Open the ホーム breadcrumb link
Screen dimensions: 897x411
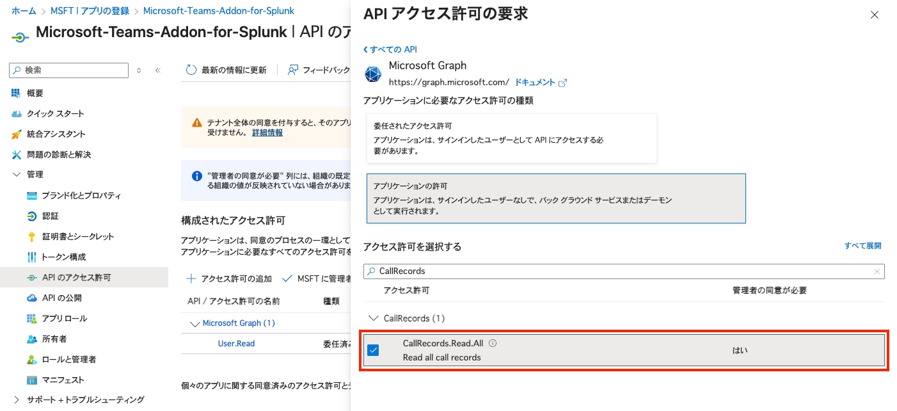(x=24, y=11)
